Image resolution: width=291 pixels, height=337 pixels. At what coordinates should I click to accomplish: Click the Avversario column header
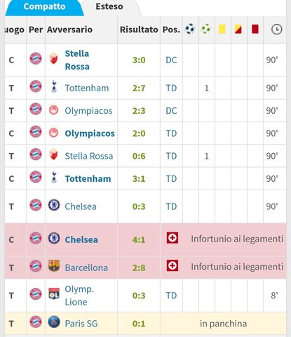(x=69, y=29)
